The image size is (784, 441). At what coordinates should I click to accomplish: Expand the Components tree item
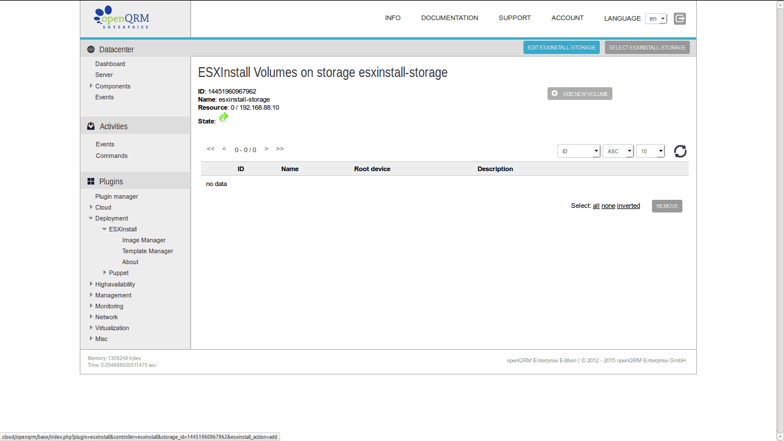tap(91, 86)
